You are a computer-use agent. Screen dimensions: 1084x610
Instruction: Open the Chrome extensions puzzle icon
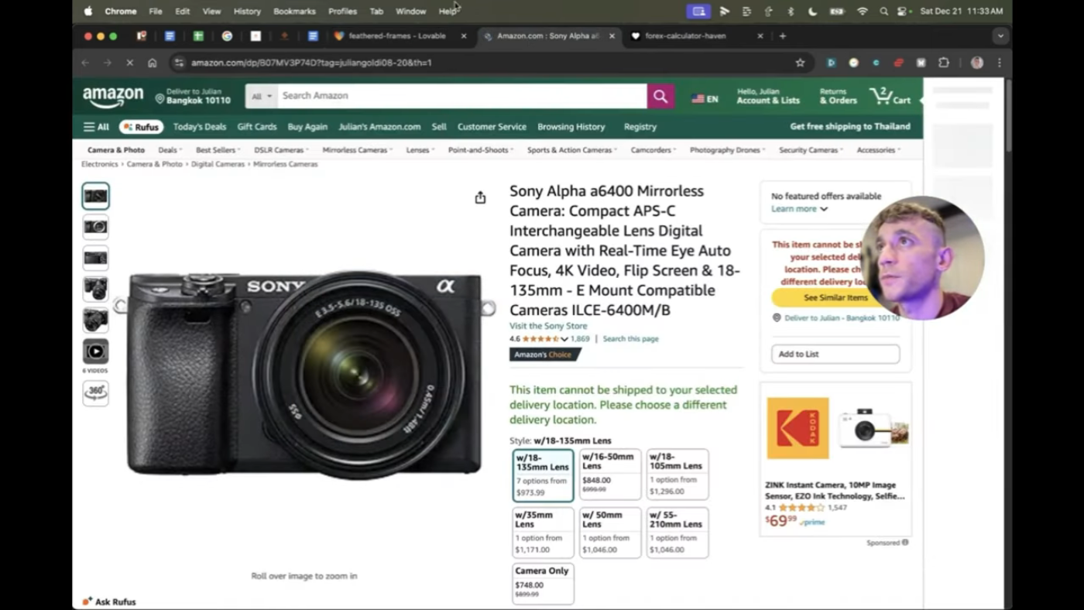click(943, 63)
